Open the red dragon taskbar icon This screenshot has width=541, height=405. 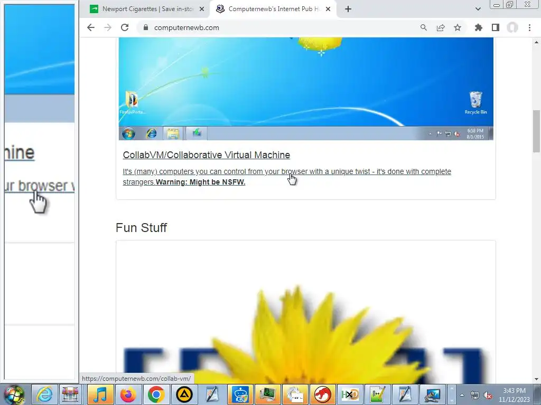(x=323, y=394)
